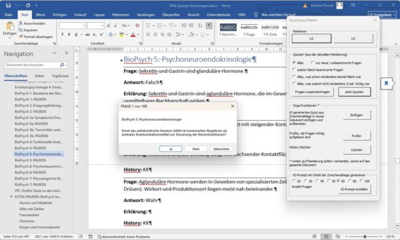Cut selection with Ausschneiden scissors icon
The image size is (400, 240).
pos(21,24)
